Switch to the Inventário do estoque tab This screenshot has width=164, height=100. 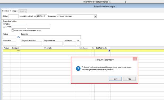(x=10, y=11)
